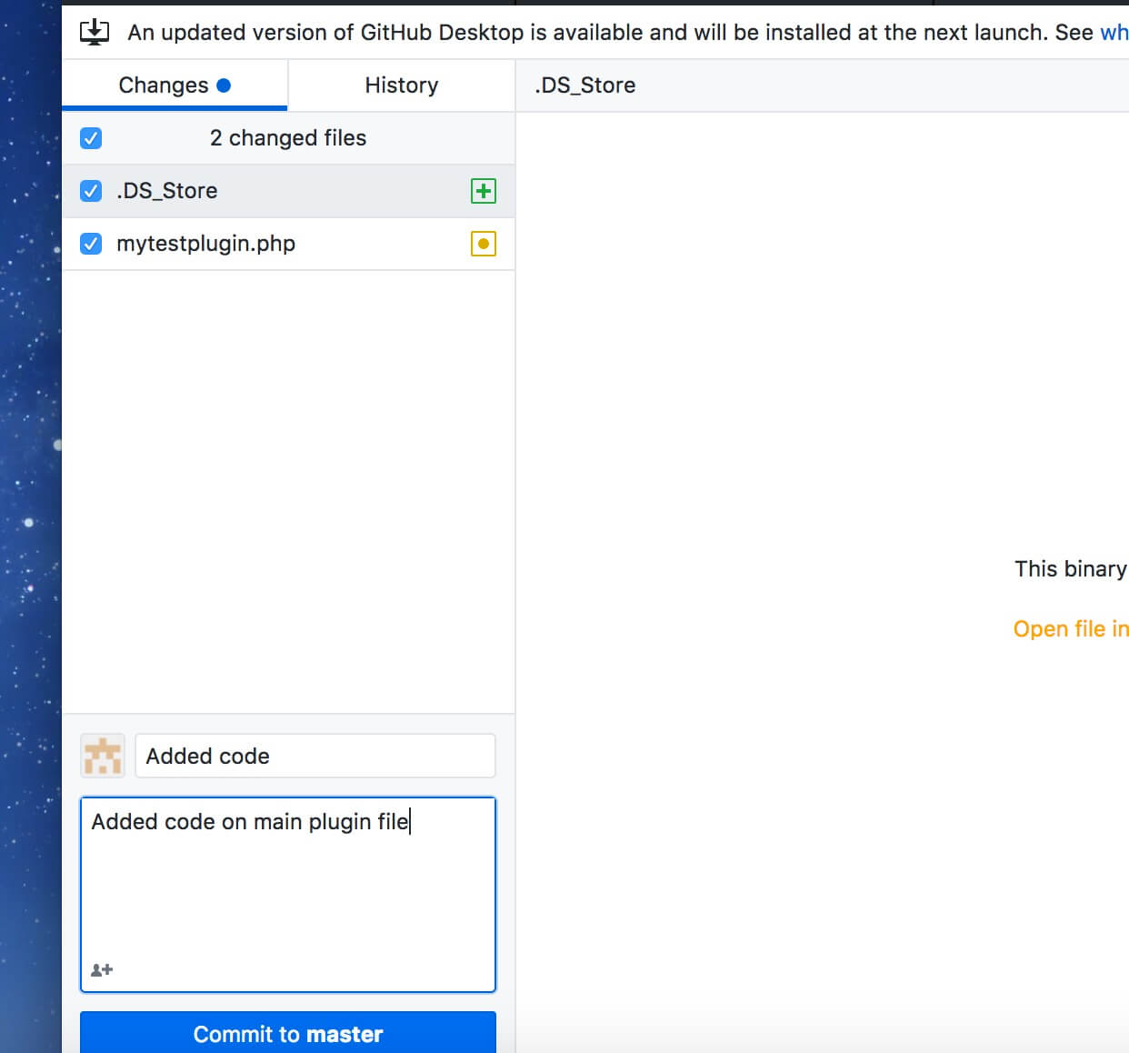This screenshot has height=1053, width=1129.
Task: Focus the commit description text area
Action: (288, 895)
